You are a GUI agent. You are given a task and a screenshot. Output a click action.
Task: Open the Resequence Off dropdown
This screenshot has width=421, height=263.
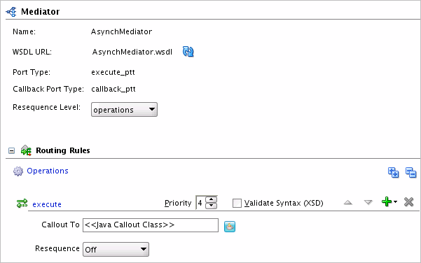coord(116,249)
